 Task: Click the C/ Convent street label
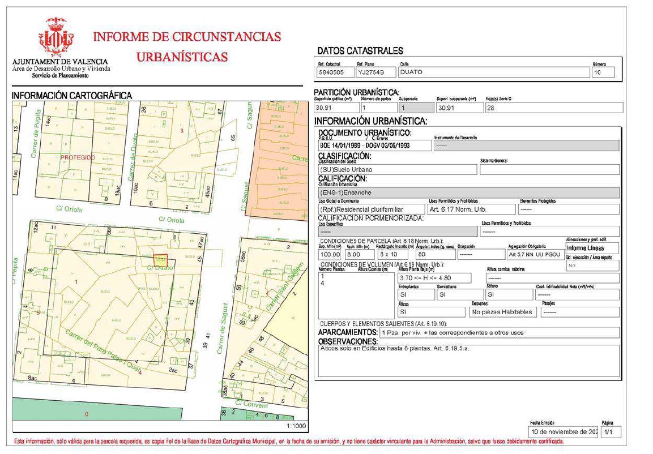tap(252, 404)
